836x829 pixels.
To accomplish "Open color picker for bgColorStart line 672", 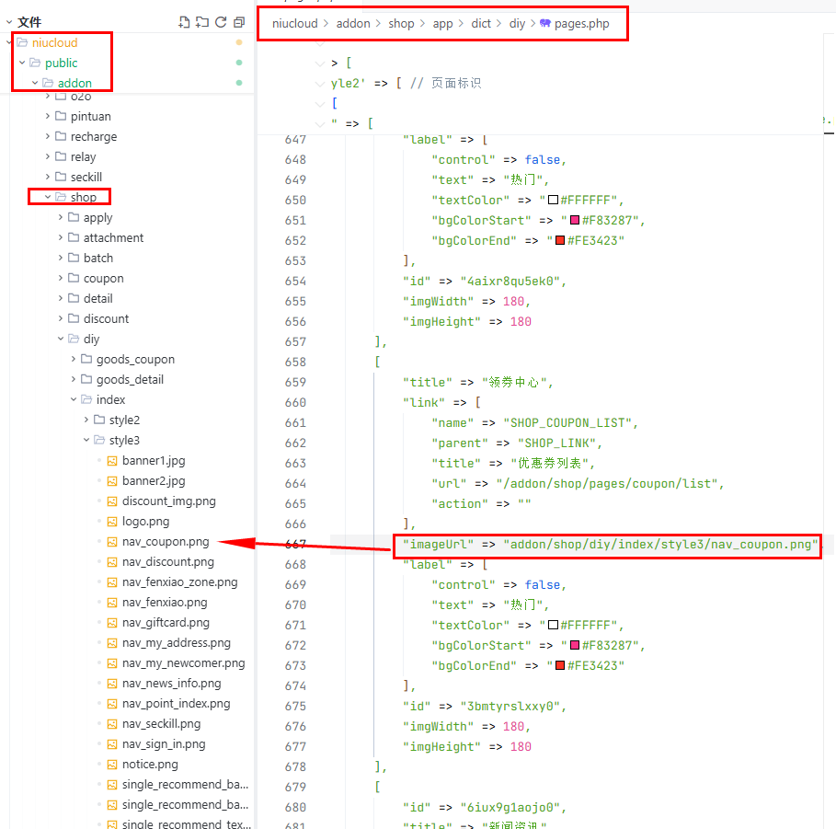I will [575, 646].
